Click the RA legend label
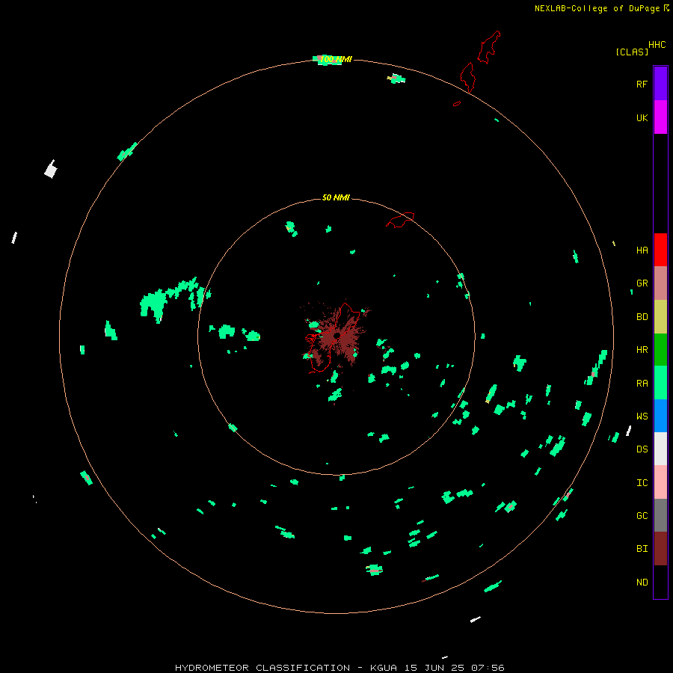 point(642,384)
